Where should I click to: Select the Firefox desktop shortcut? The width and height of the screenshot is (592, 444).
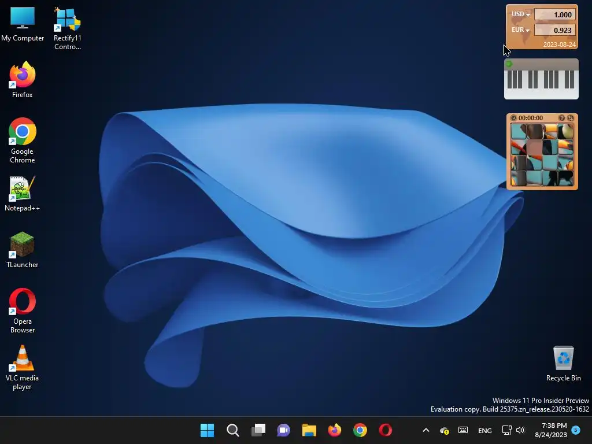23,80
